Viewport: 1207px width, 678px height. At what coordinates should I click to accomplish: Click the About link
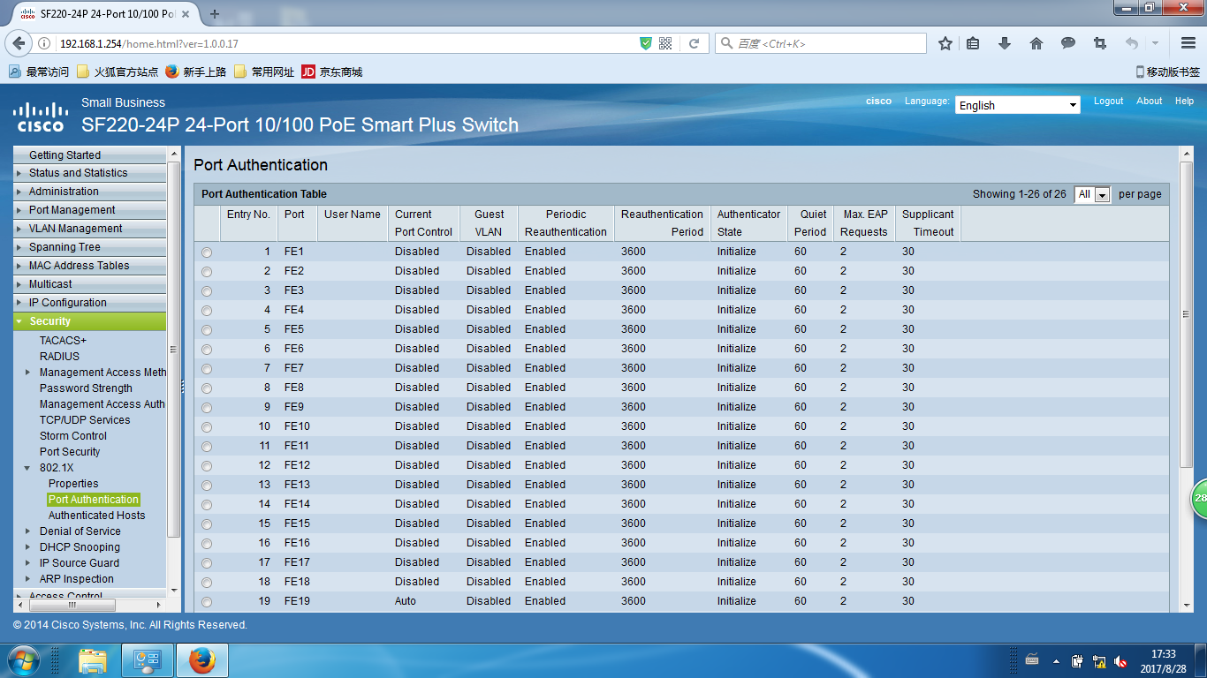pyautogui.click(x=1150, y=102)
